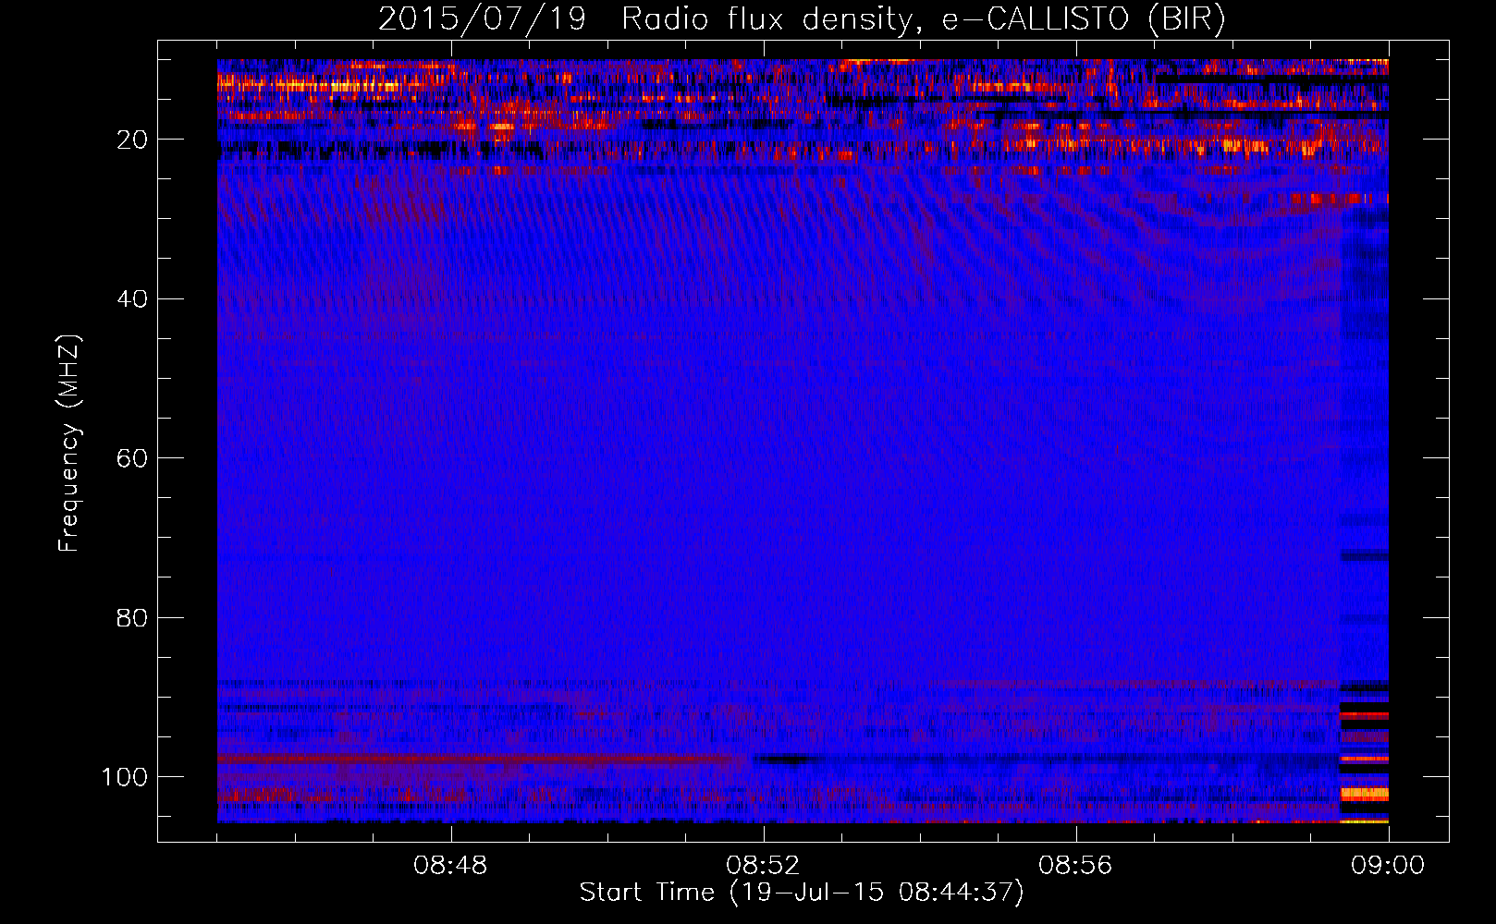
Task: Select the 'e-CALLISTO (BIR)' title text
Action: 1084,19
